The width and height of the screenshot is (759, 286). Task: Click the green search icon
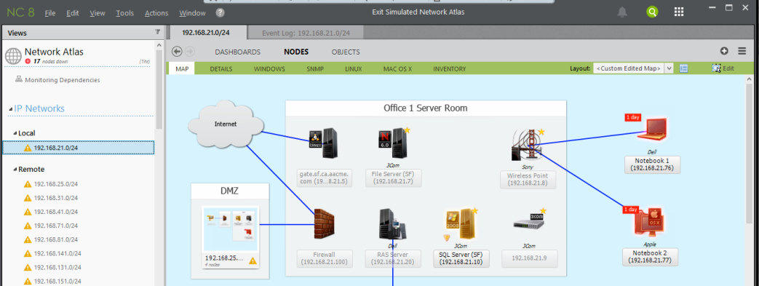652,12
